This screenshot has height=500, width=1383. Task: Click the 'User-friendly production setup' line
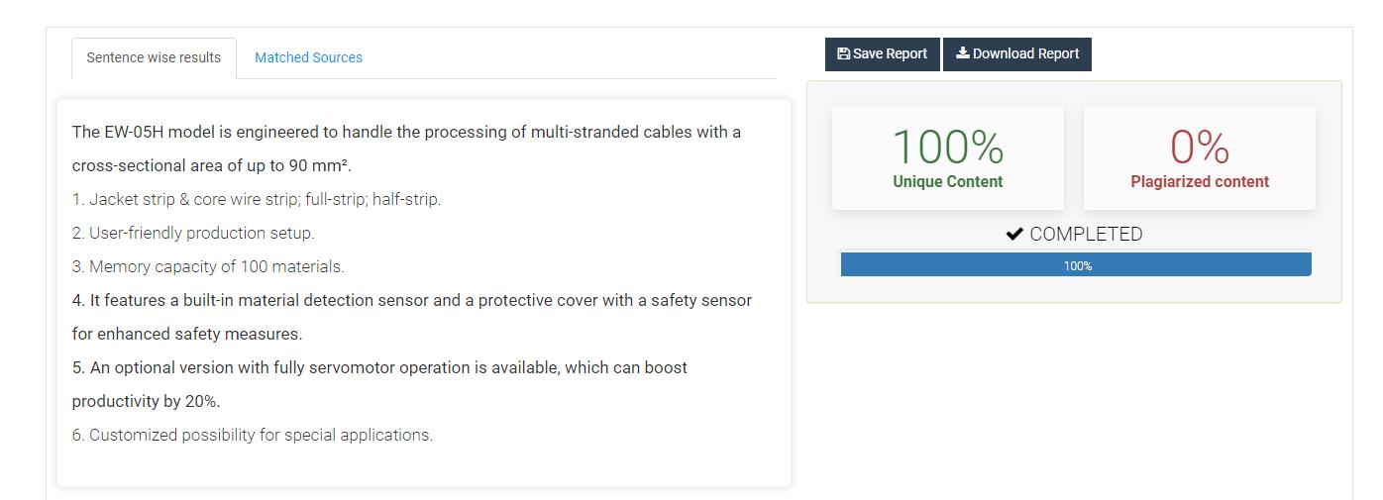[x=193, y=233]
